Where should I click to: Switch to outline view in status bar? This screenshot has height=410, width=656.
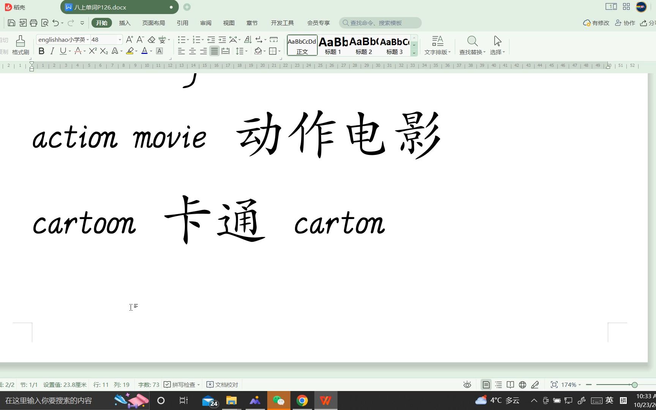click(498, 385)
